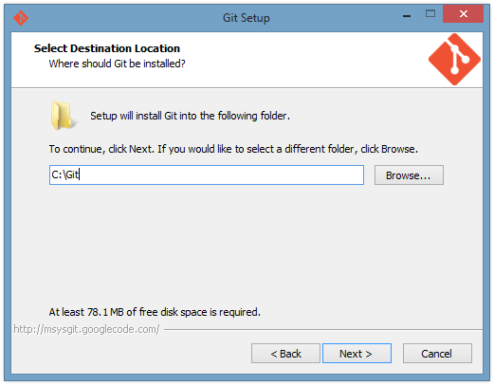Click the yellow folder icon
This screenshot has width=494, height=385.
[63, 116]
